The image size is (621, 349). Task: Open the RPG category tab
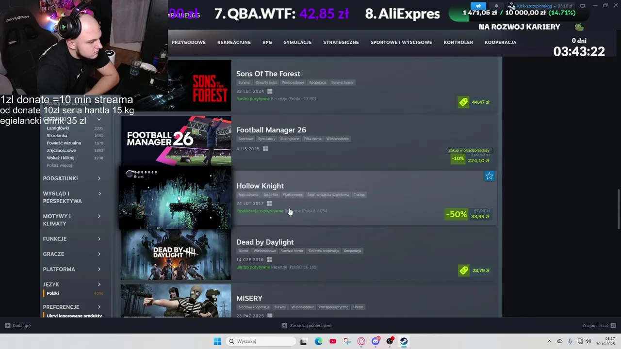pyautogui.click(x=267, y=42)
